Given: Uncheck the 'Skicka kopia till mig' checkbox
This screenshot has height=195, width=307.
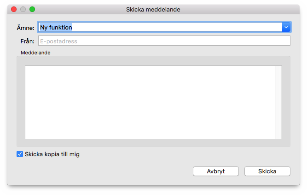Looking at the screenshot, I should [20, 154].
